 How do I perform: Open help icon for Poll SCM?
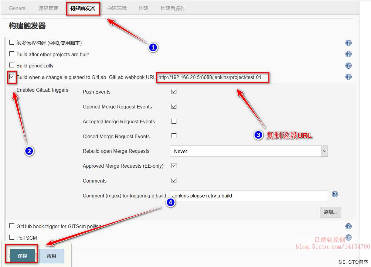point(349,237)
